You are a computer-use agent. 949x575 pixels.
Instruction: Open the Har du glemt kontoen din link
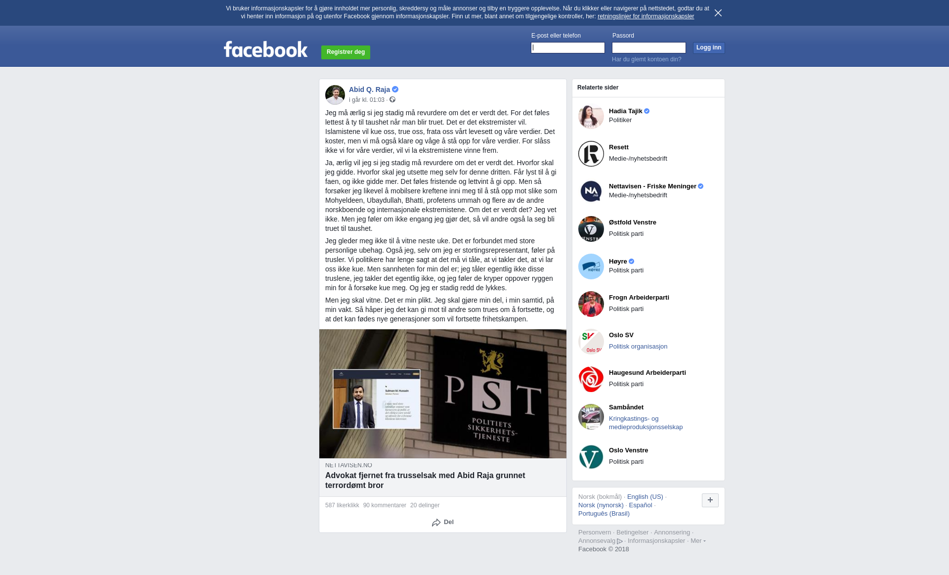(x=647, y=59)
